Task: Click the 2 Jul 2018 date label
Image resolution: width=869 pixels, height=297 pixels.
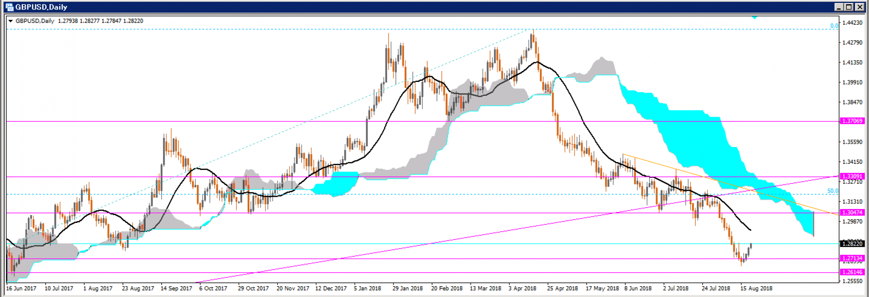Action: [x=676, y=288]
